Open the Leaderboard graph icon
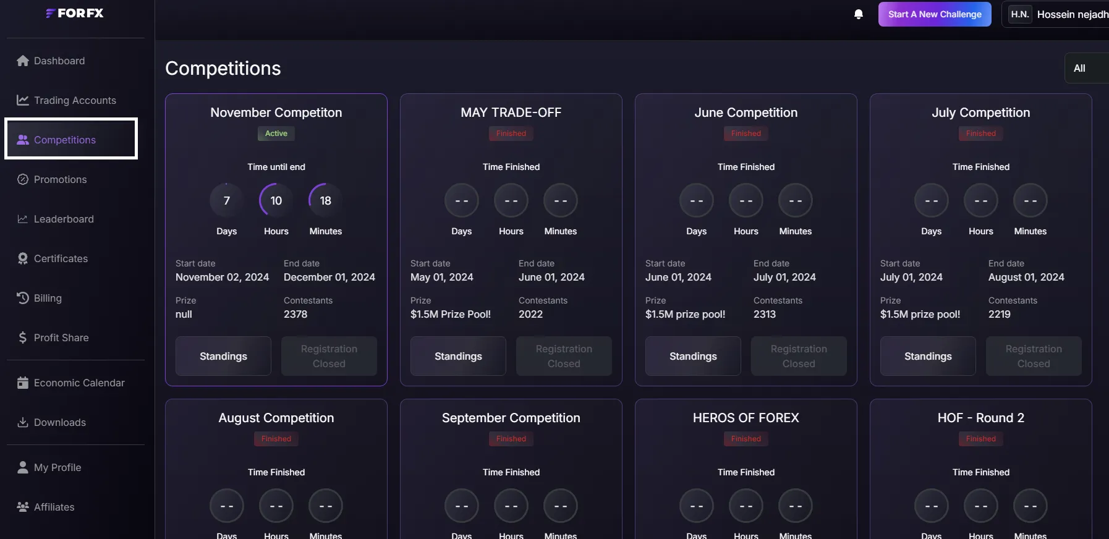1109x539 pixels. (22, 219)
